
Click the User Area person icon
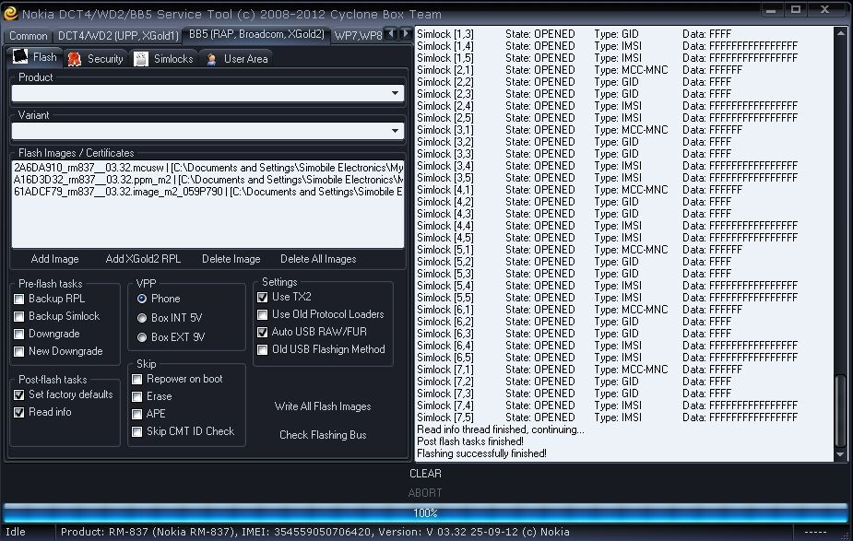pyautogui.click(x=212, y=59)
